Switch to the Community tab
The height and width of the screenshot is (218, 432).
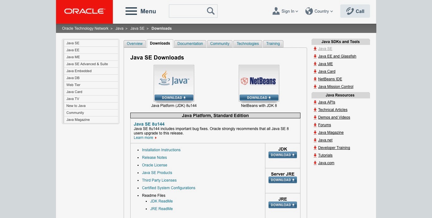click(220, 44)
